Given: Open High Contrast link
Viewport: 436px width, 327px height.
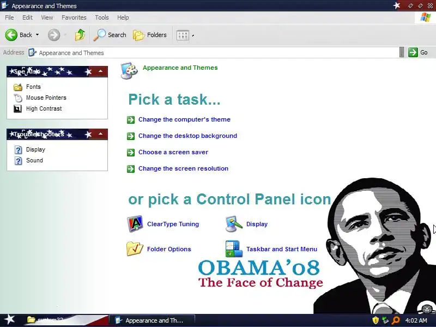Looking at the screenshot, I should point(44,108).
